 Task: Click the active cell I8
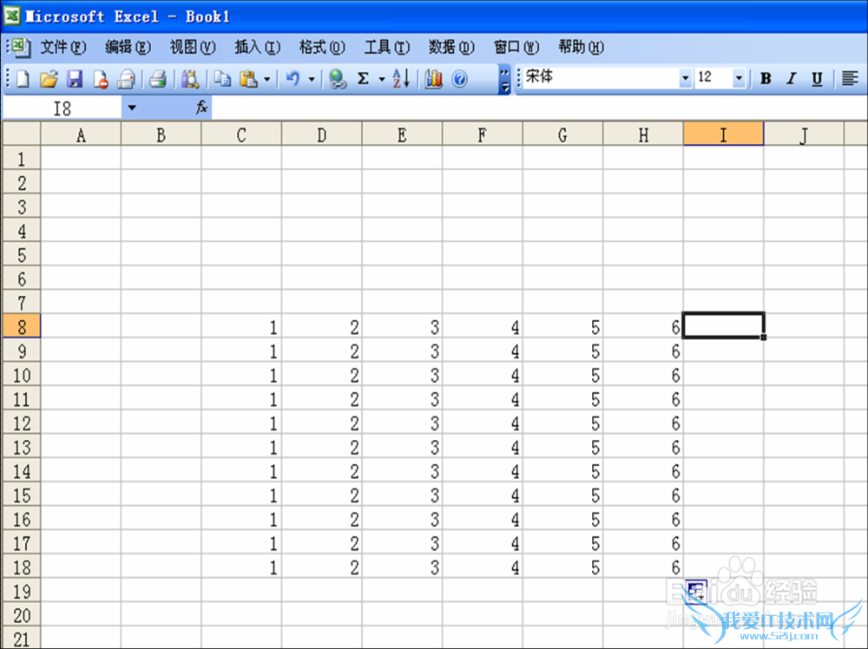[724, 325]
